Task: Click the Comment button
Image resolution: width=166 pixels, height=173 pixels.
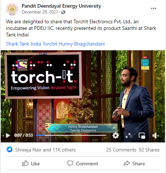Action: tap(83, 164)
